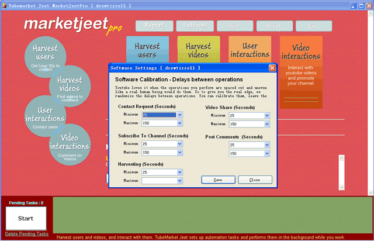This screenshot has width=374, height=241.
Task: Click the Harvesting (Seconds) label
Action: [x=141, y=164]
